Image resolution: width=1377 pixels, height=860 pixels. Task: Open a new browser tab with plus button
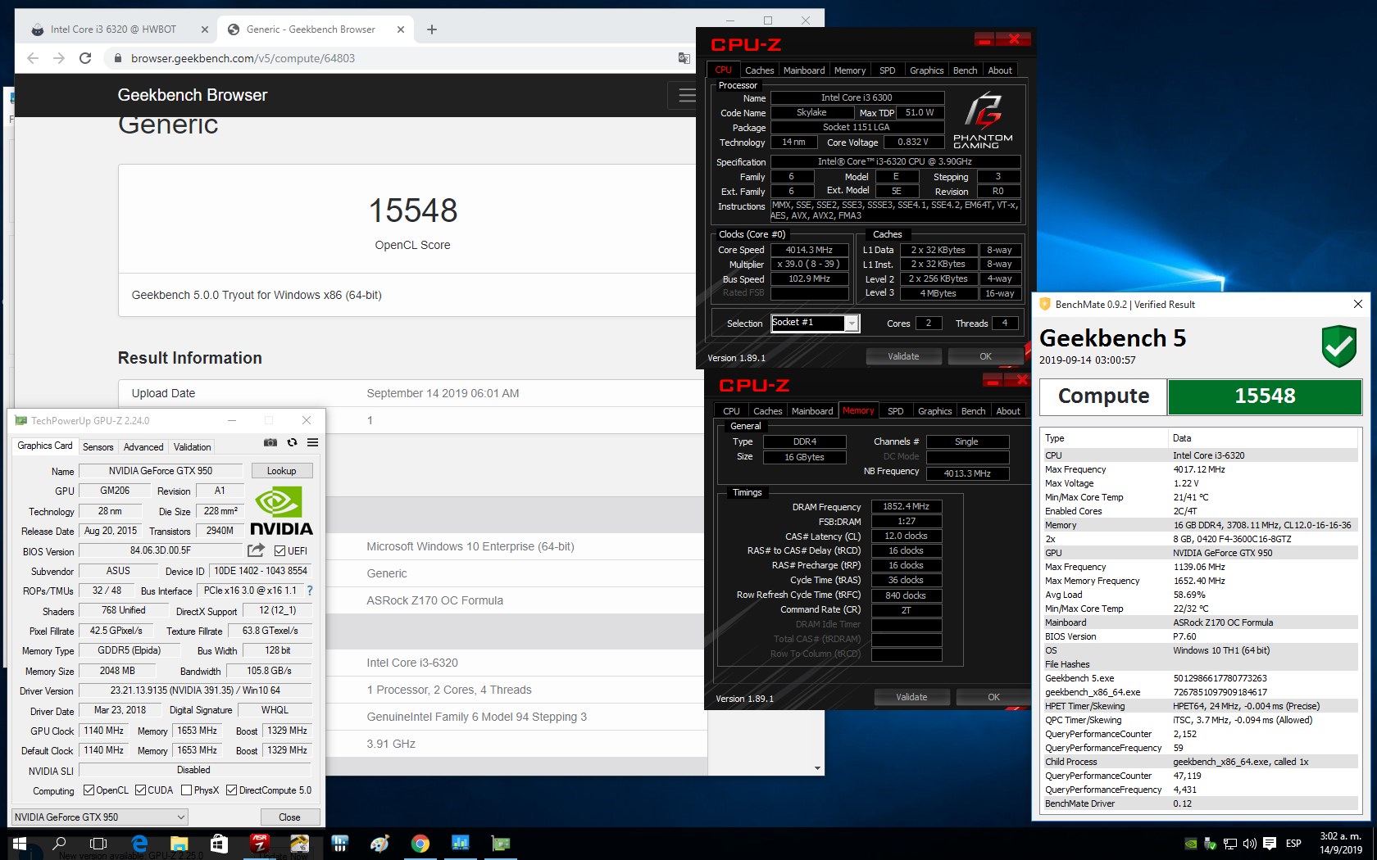point(432,29)
